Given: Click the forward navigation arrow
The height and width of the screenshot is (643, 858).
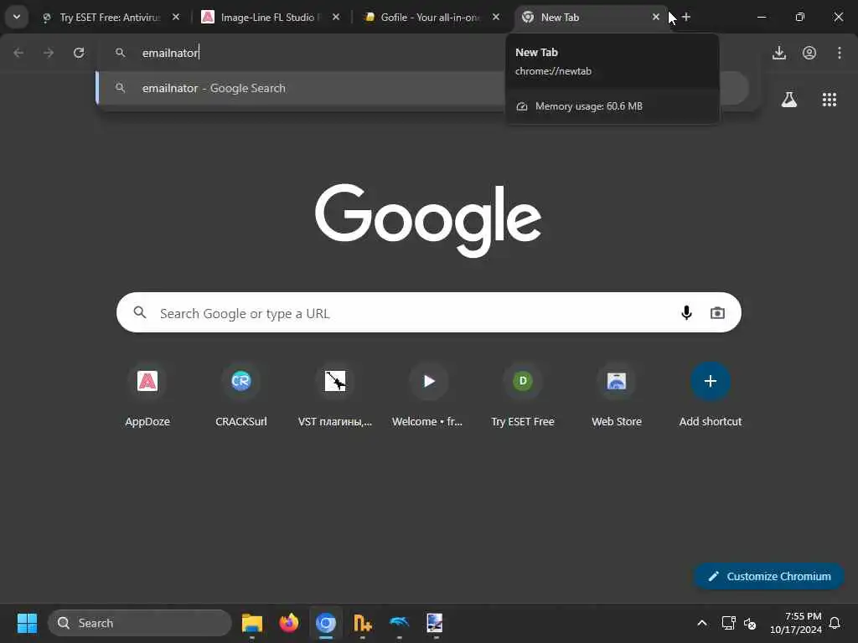Looking at the screenshot, I should pyautogui.click(x=49, y=53).
